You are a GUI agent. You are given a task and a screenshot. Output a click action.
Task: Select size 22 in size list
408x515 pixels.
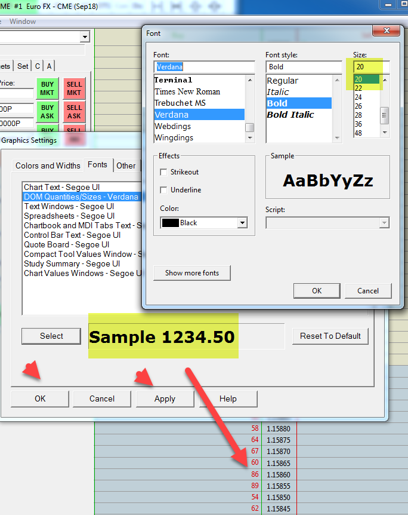[x=366, y=88]
